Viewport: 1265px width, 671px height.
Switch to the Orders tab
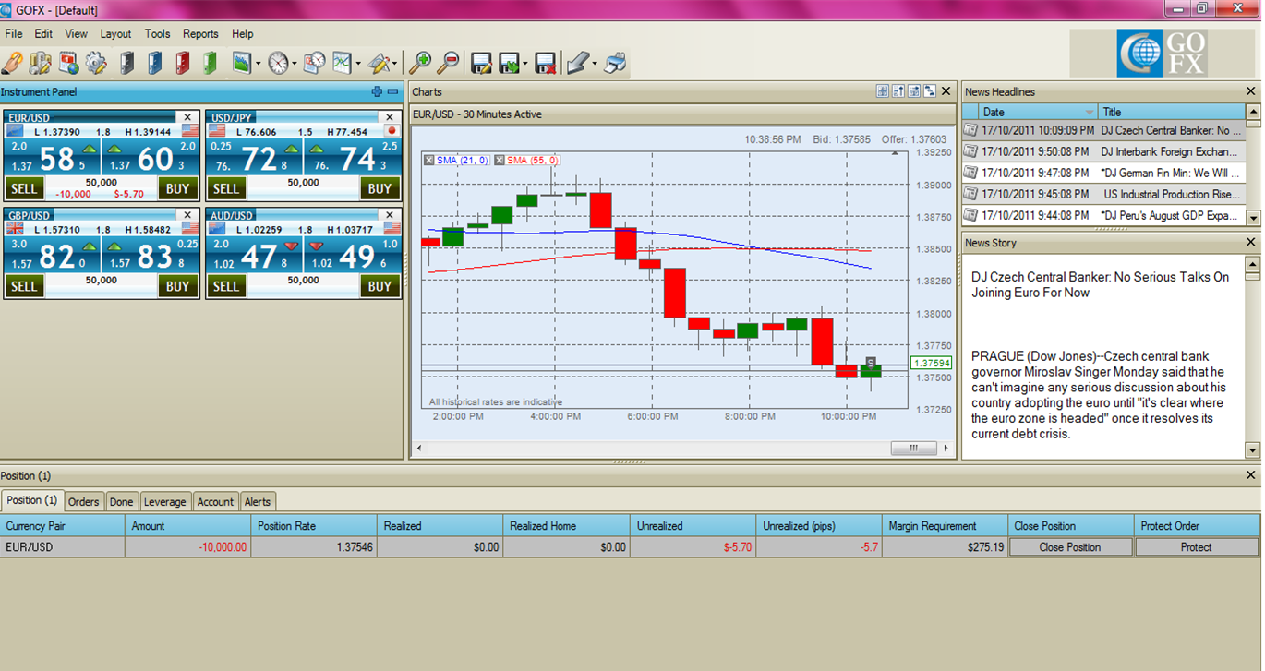coord(83,502)
